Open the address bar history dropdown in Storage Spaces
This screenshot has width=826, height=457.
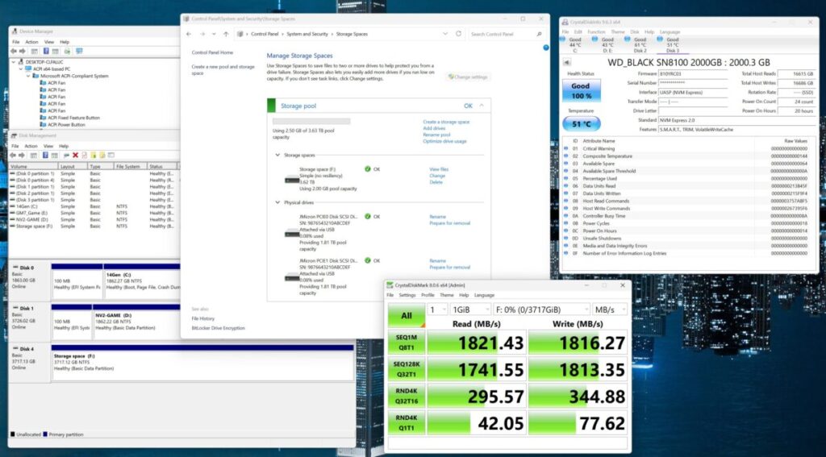445,34
